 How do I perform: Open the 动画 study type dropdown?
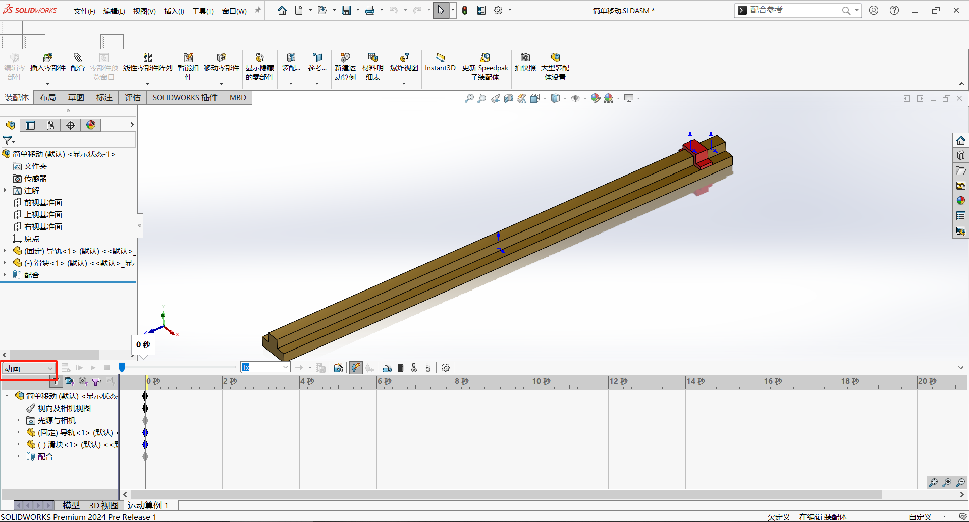coord(29,369)
